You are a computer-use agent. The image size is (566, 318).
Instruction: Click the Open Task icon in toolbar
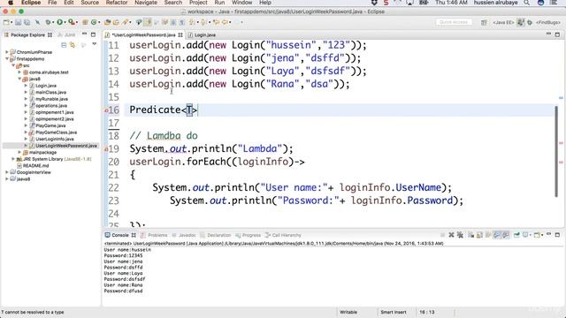(x=116, y=22)
